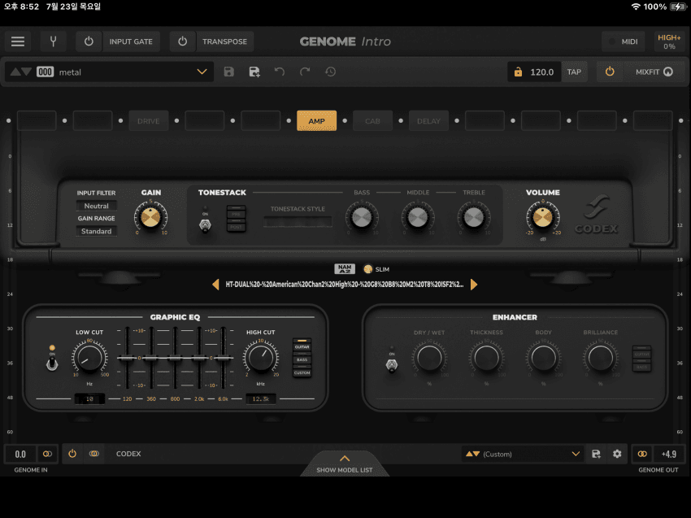
Task: Save preset as new icon
Action: click(x=254, y=72)
